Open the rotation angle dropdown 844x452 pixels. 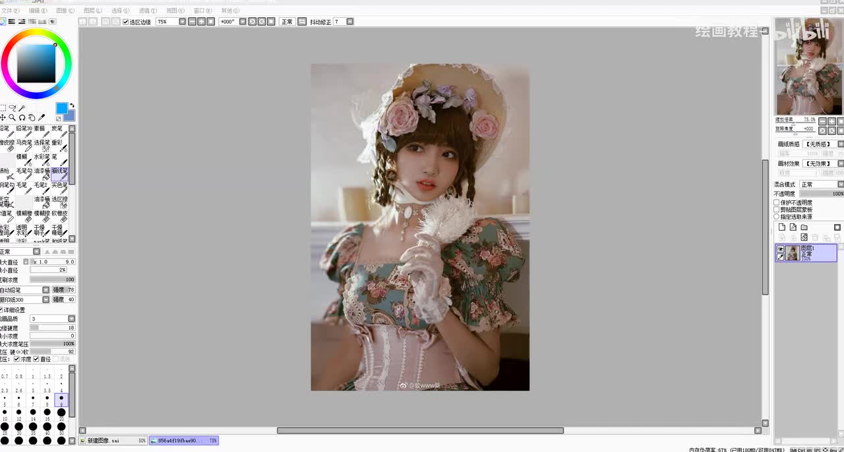[x=243, y=22]
